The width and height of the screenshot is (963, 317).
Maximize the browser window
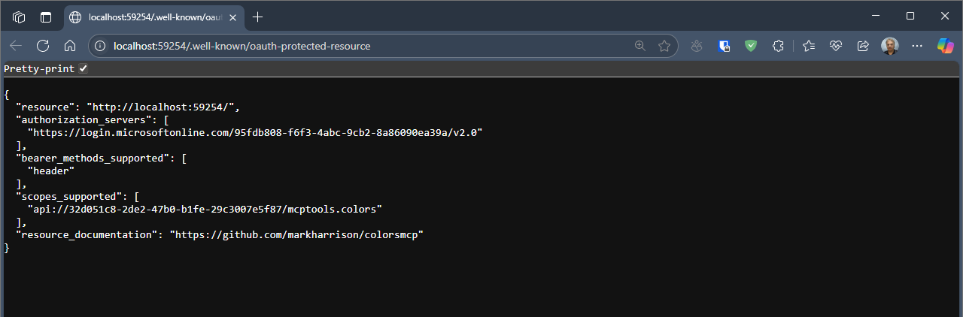pos(910,16)
